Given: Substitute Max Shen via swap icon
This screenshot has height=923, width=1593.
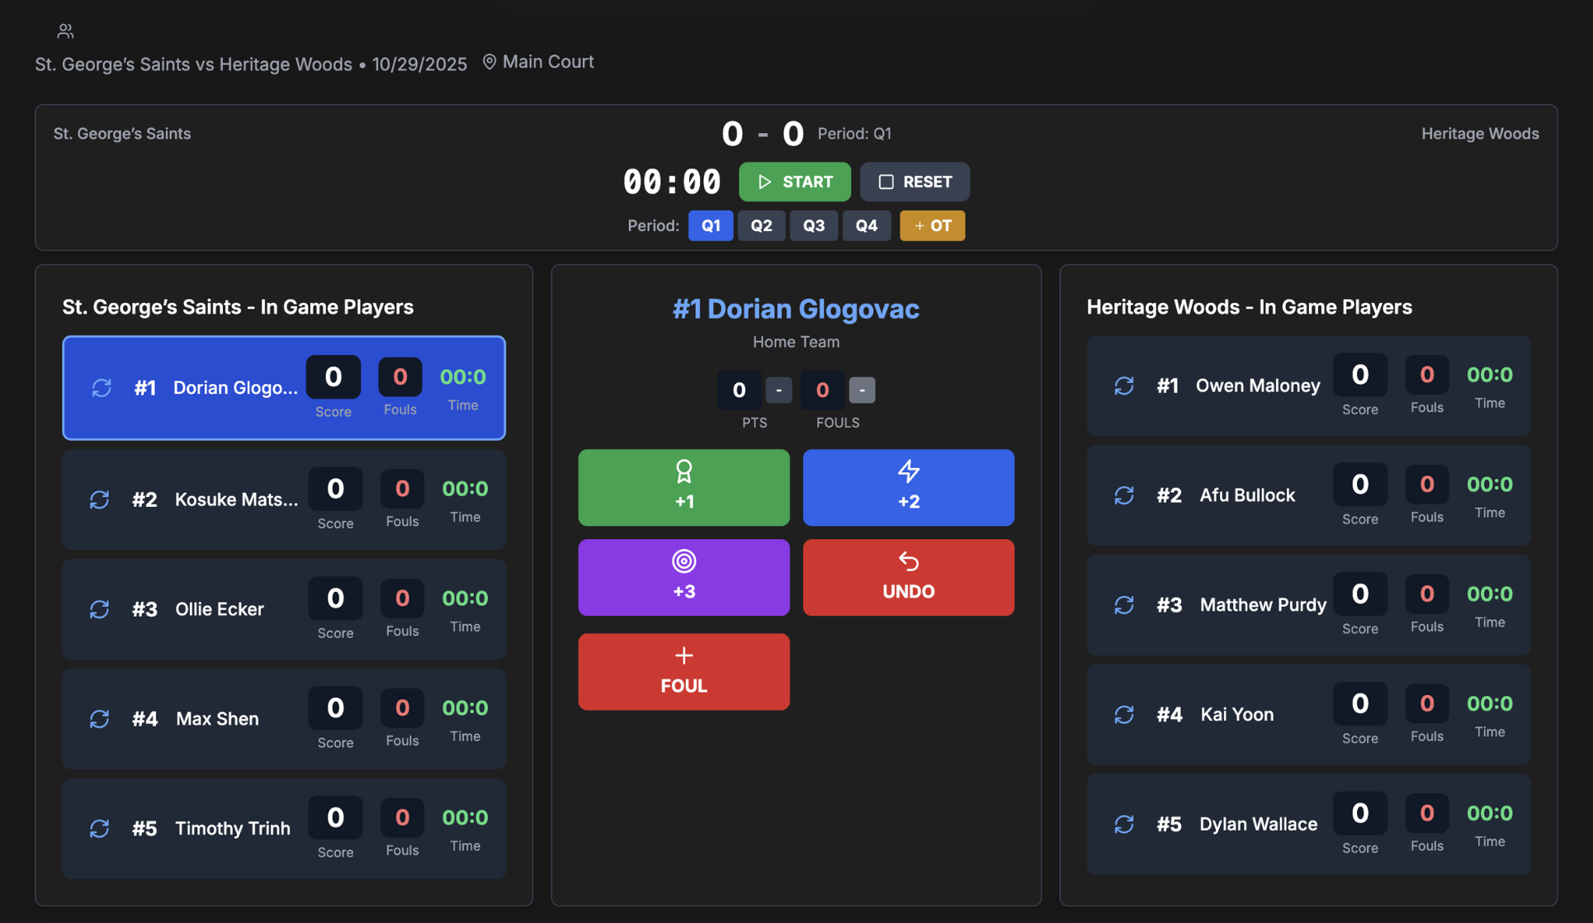Looking at the screenshot, I should point(100,719).
